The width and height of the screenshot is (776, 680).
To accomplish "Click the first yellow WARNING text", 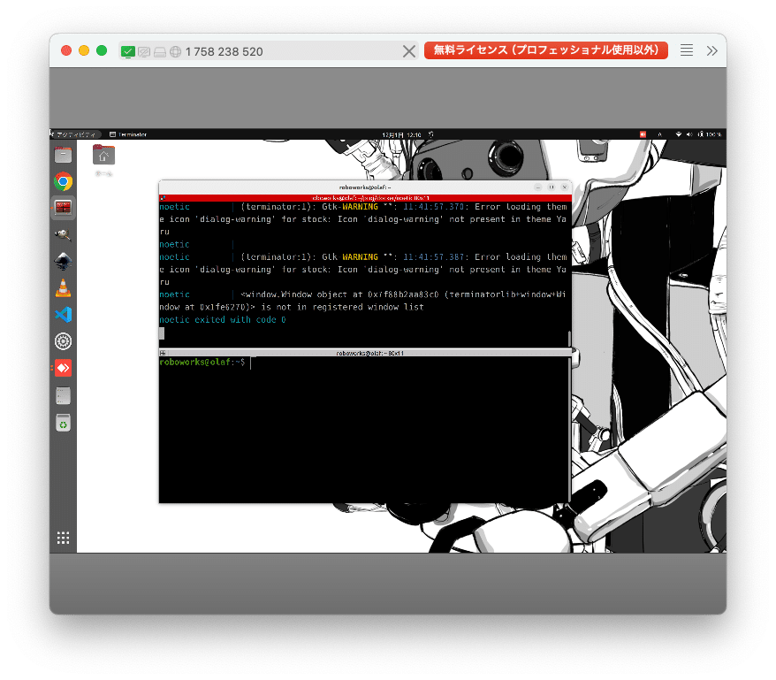I will click(360, 207).
